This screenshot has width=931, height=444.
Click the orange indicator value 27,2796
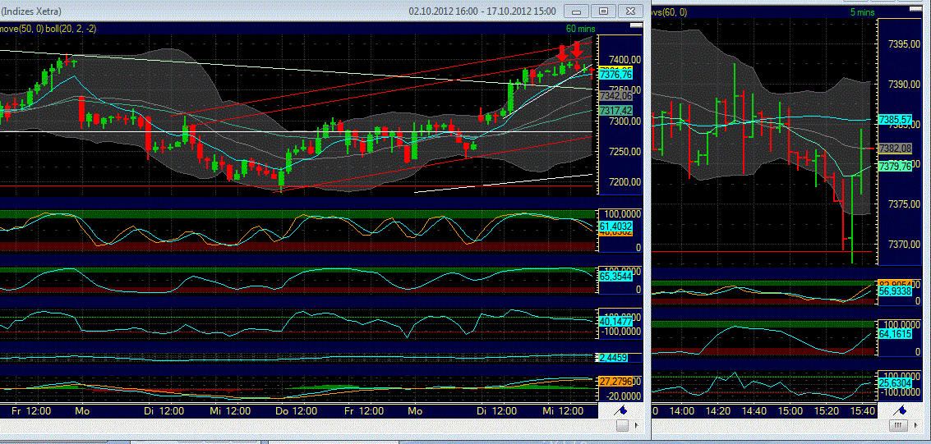(x=615, y=381)
